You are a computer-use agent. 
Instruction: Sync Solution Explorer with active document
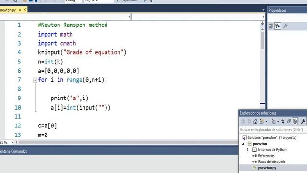click(x=283, y=122)
